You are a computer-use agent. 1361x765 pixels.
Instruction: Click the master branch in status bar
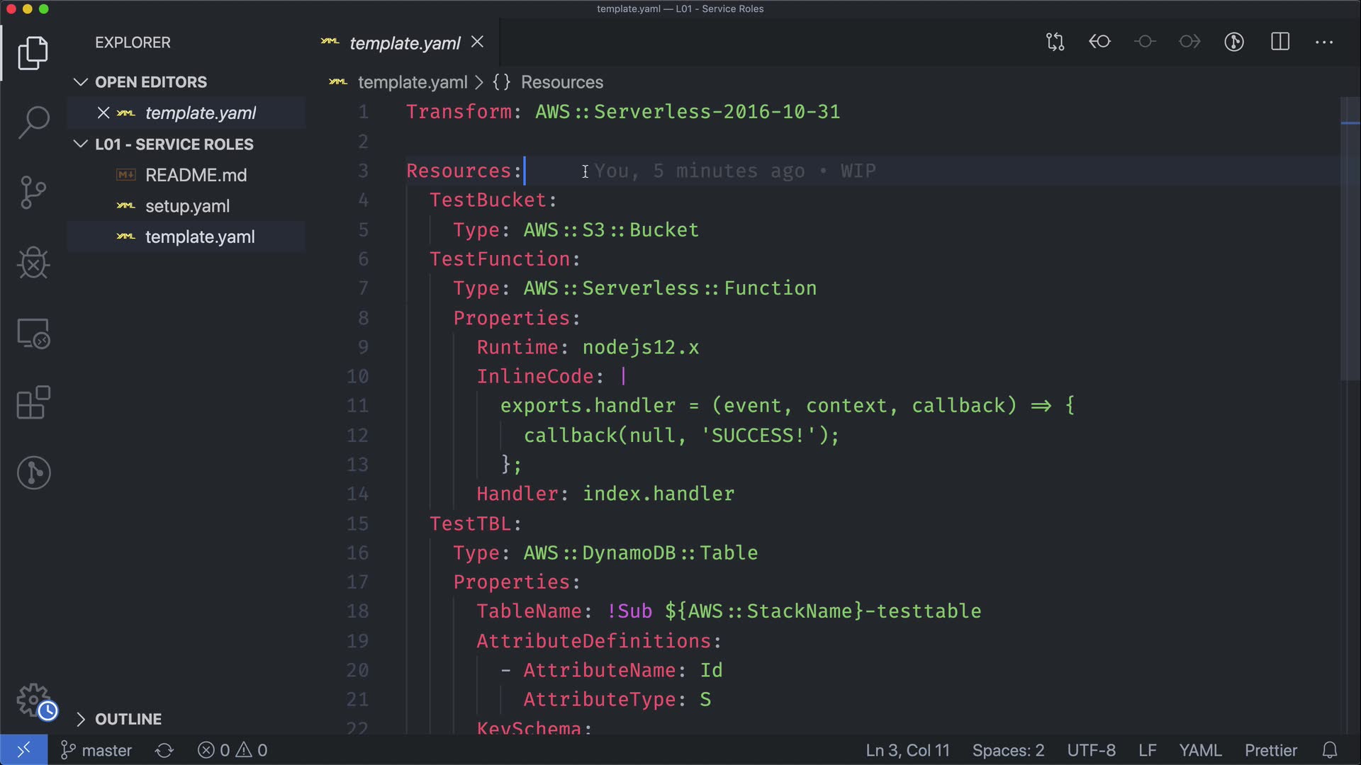click(x=97, y=750)
